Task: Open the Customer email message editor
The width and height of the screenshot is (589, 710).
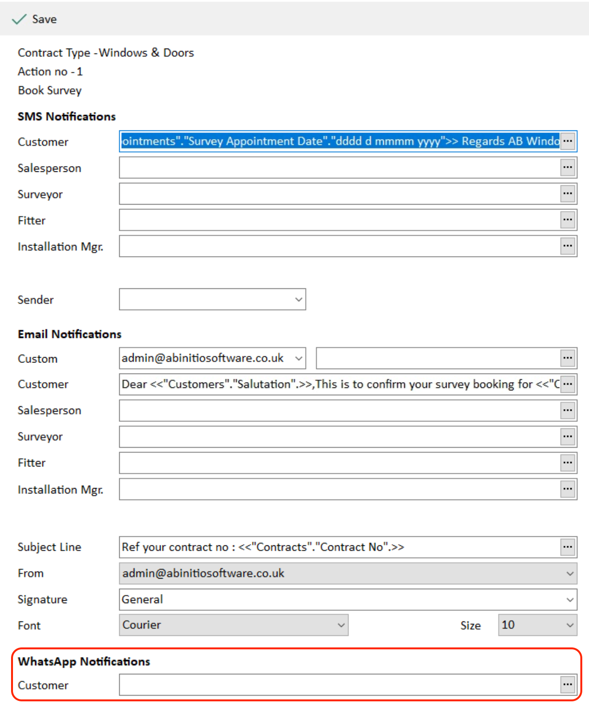Action: click(x=567, y=384)
